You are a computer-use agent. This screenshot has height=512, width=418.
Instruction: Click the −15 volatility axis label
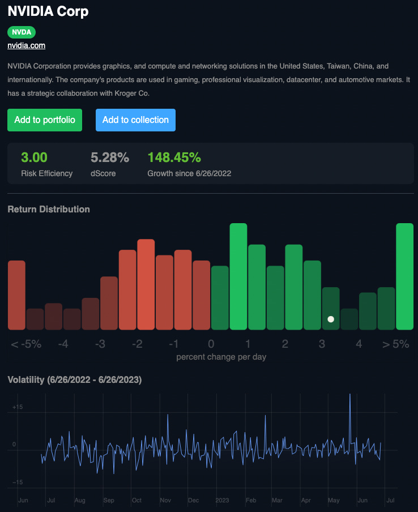(18, 482)
